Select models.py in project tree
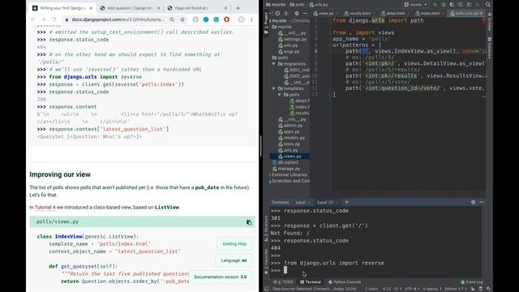Viewport: 519px width, 292px height. (x=292, y=138)
